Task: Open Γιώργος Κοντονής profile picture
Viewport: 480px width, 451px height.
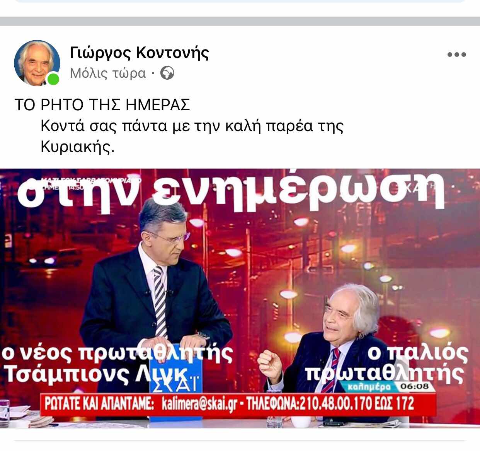Action: pos(37,63)
